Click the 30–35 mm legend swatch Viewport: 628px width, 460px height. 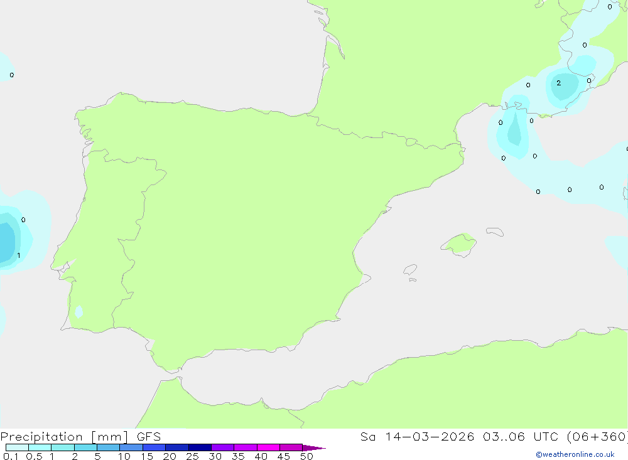223,447
